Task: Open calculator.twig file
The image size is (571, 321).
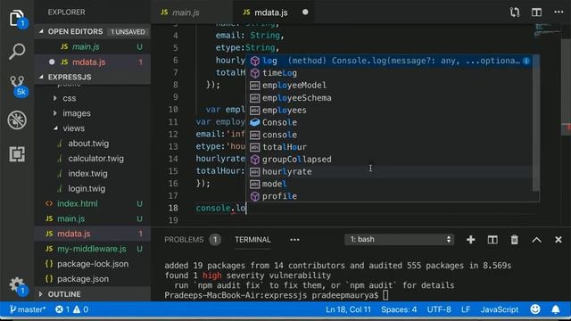Action: pyautogui.click(x=93, y=159)
